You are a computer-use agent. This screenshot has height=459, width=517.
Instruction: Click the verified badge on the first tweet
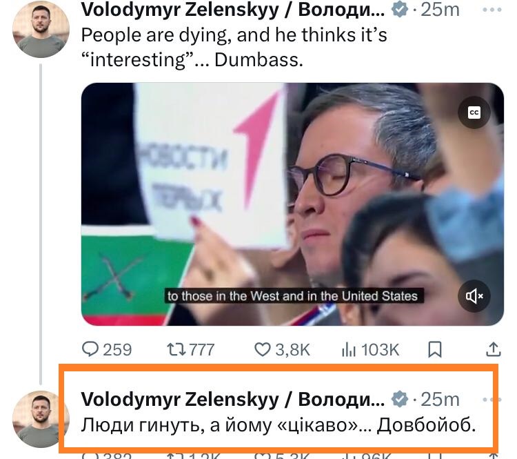pos(398,10)
